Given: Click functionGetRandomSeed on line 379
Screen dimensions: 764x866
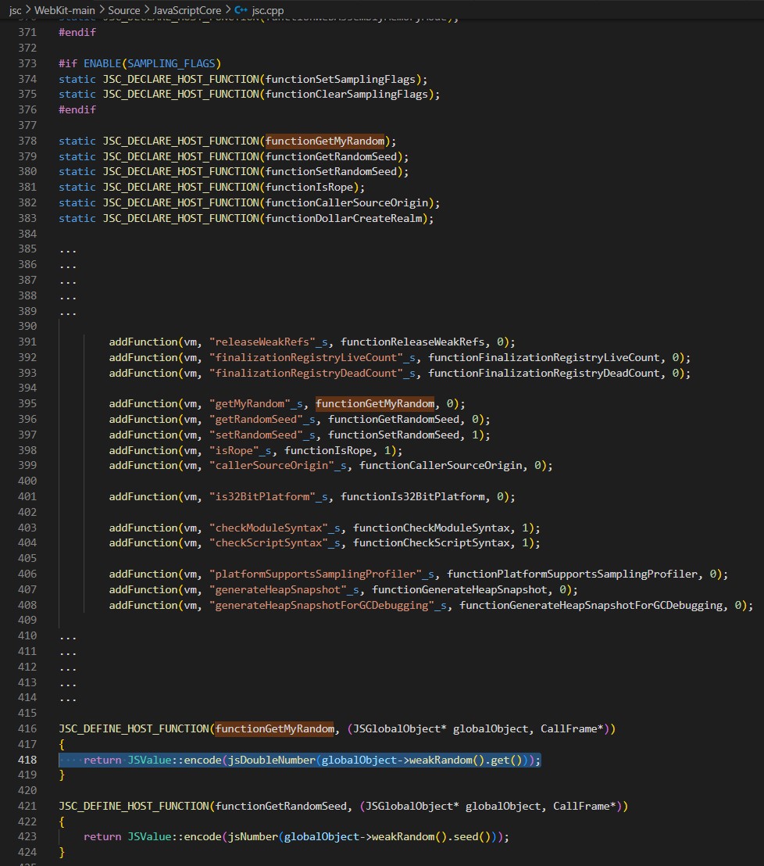Looking at the screenshot, I should [x=331, y=156].
